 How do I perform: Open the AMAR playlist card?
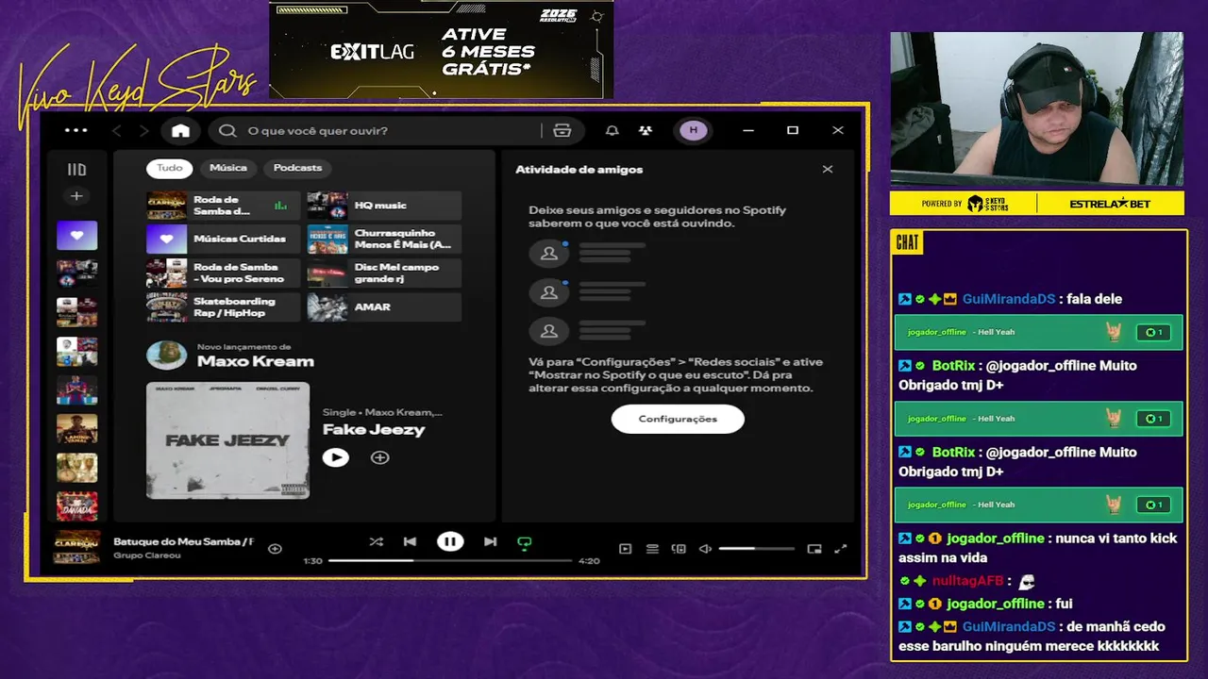point(384,307)
